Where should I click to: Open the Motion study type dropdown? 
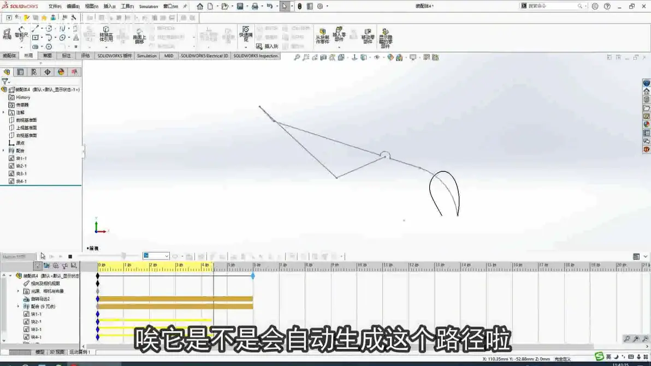[18, 256]
